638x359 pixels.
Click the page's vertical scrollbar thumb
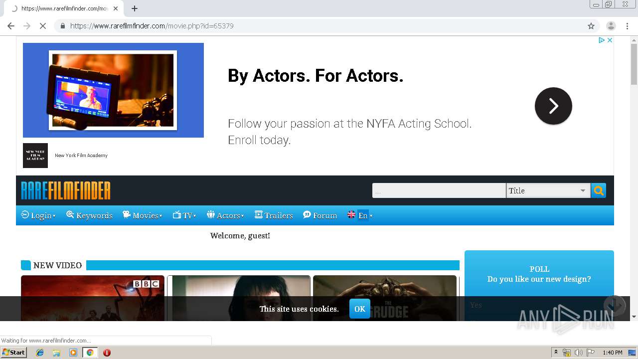(634, 64)
